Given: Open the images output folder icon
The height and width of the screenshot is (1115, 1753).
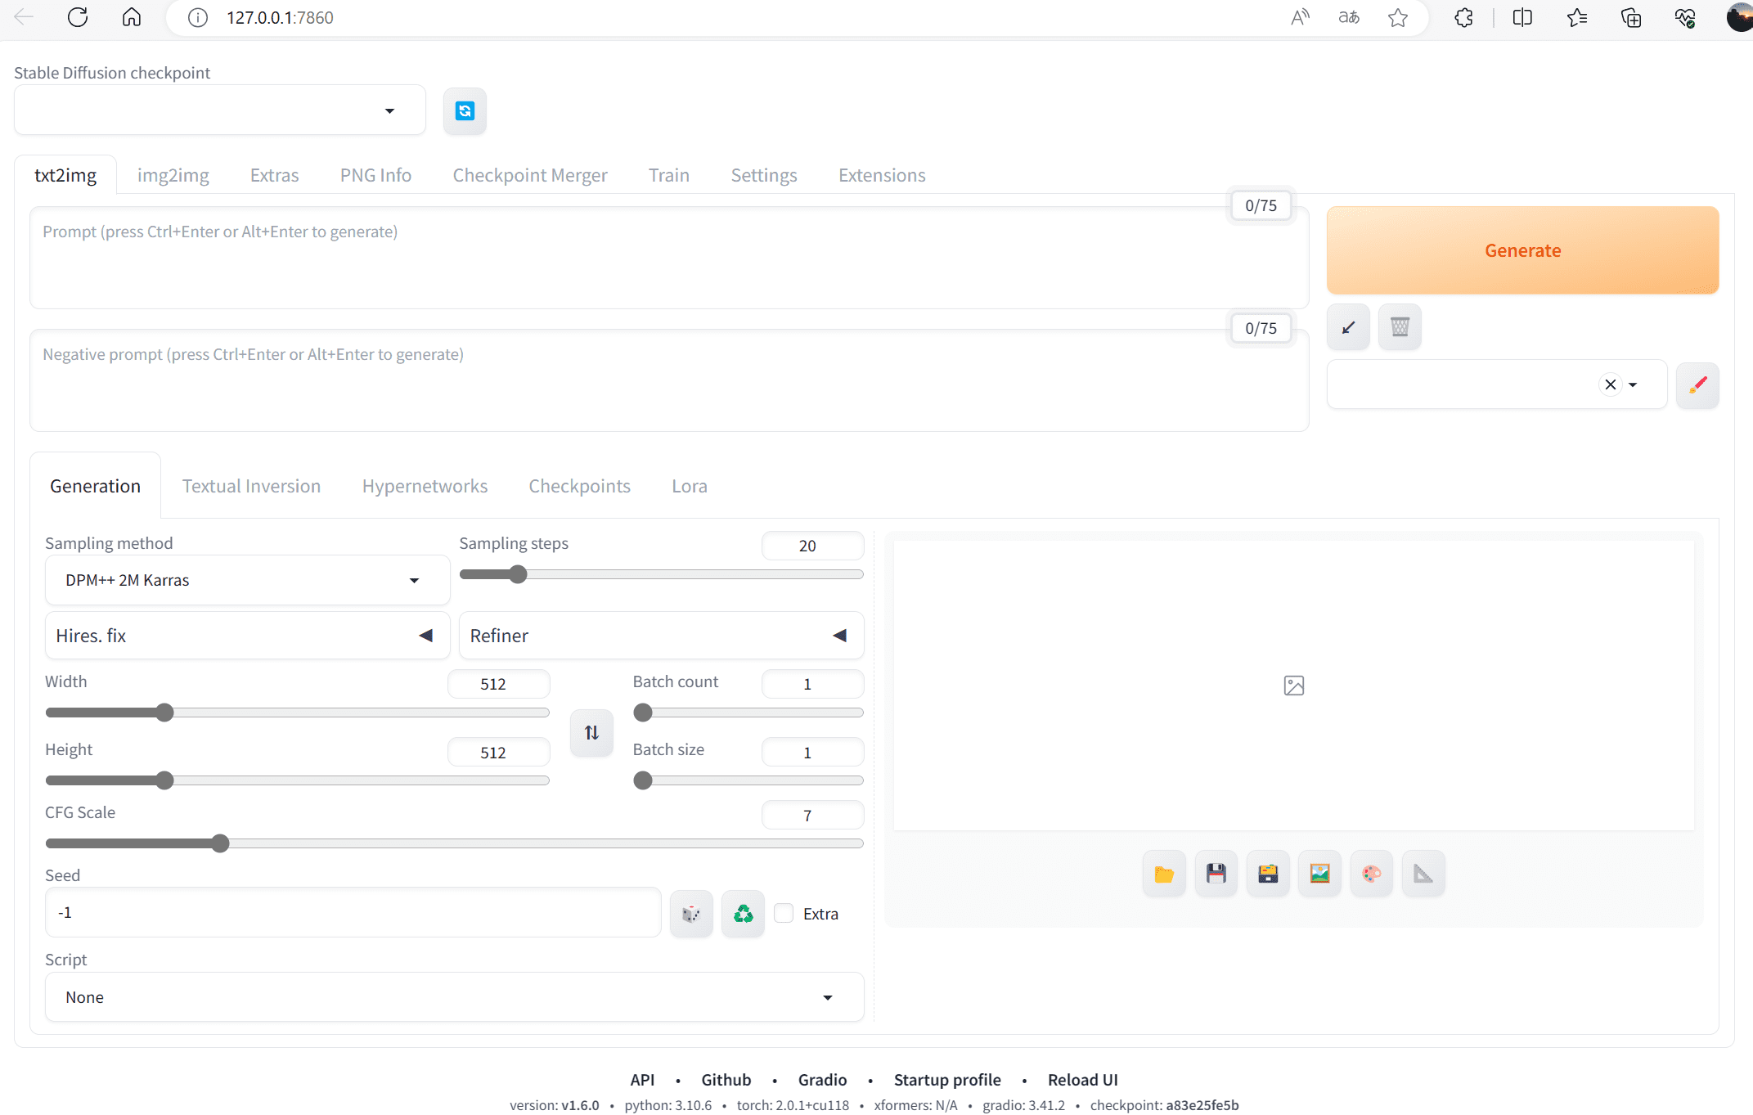Looking at the screenshot, I should click(x=1164, y=874).
